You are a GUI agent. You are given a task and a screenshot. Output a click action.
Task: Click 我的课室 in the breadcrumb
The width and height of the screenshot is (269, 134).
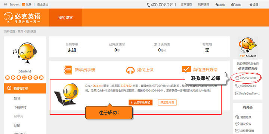click(31, 31)
